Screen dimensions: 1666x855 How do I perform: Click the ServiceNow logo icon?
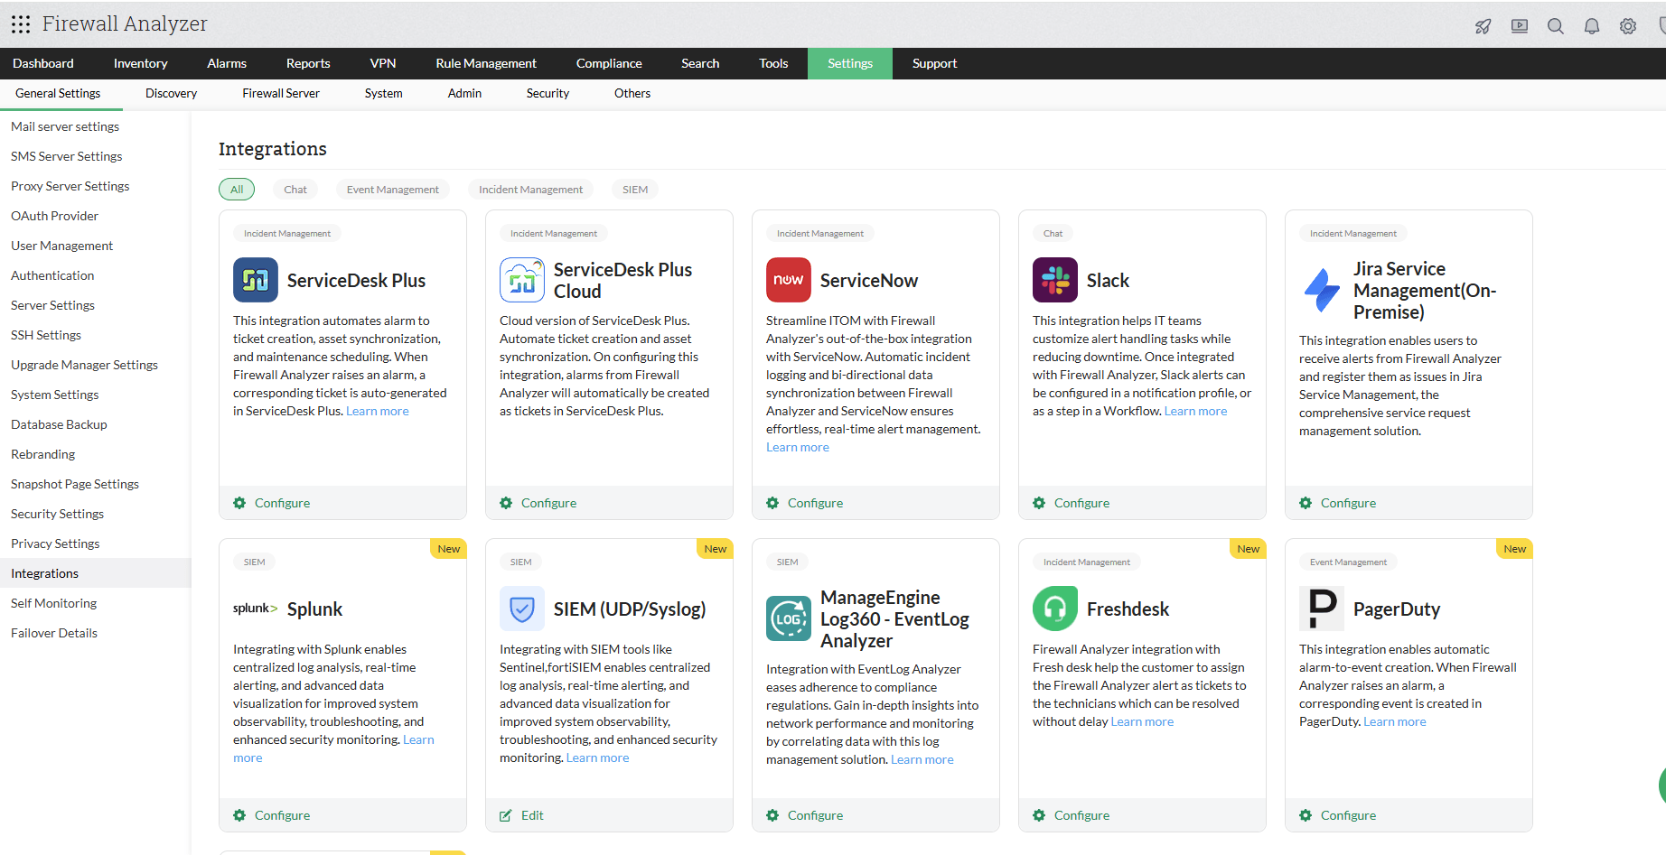tap(788, 280)
